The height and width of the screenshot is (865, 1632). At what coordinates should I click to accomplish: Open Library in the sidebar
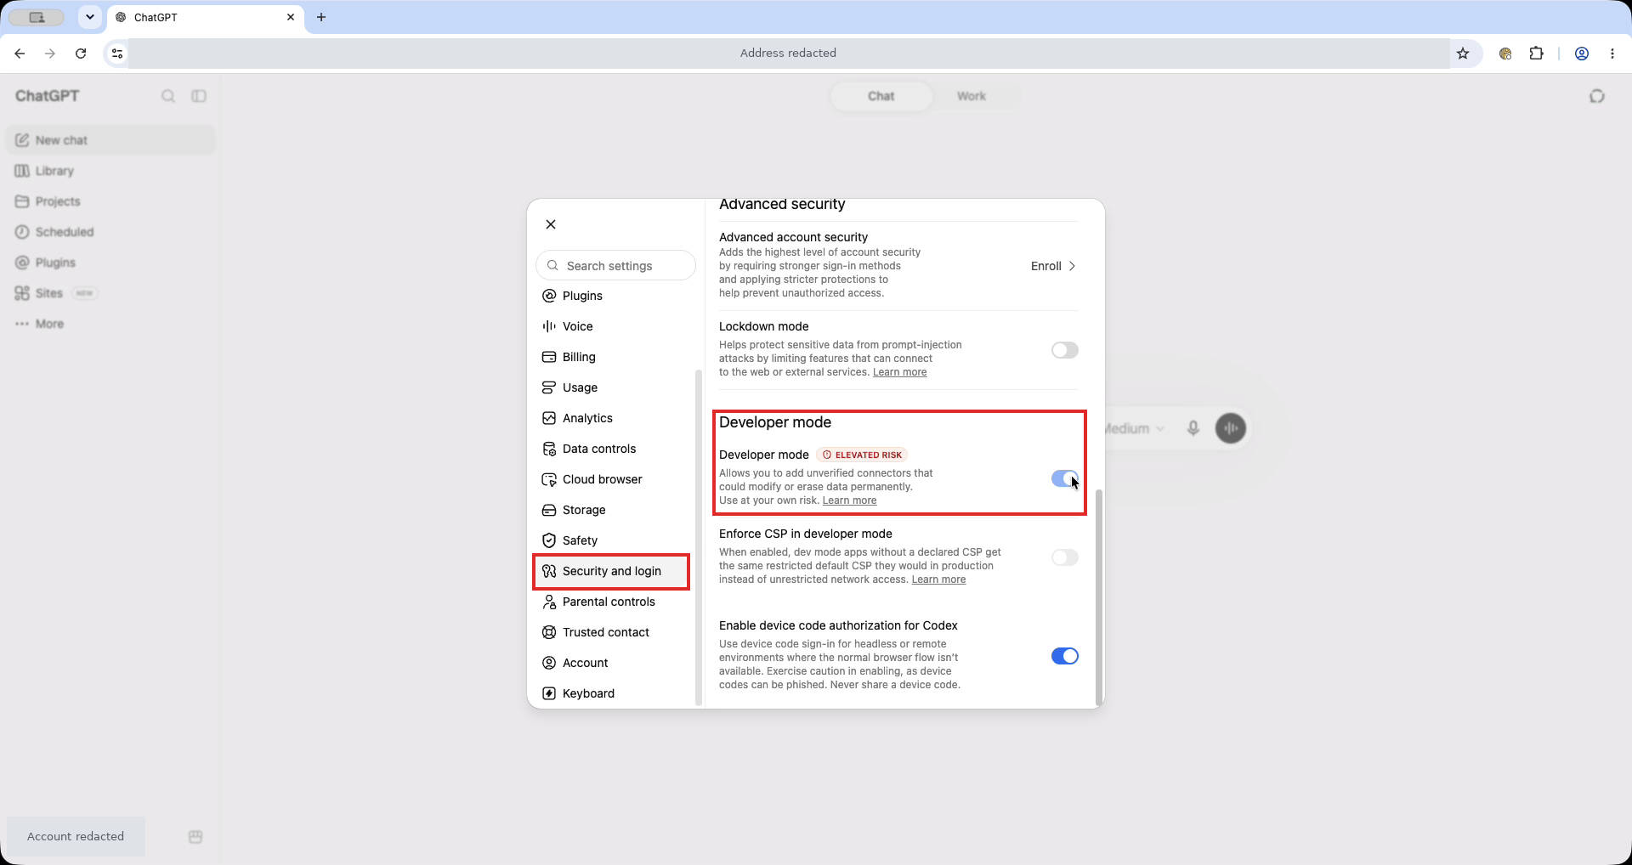(110, 171)
